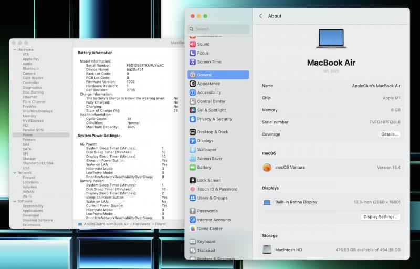Open Siri & Spotlight settings
The width and height of the screenshot is (420, 269).
tap(193, 110)
